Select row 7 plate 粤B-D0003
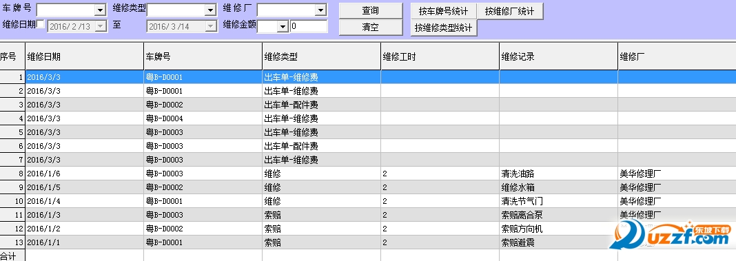Viewport: 736px width, 261px height. click(203, 160)
